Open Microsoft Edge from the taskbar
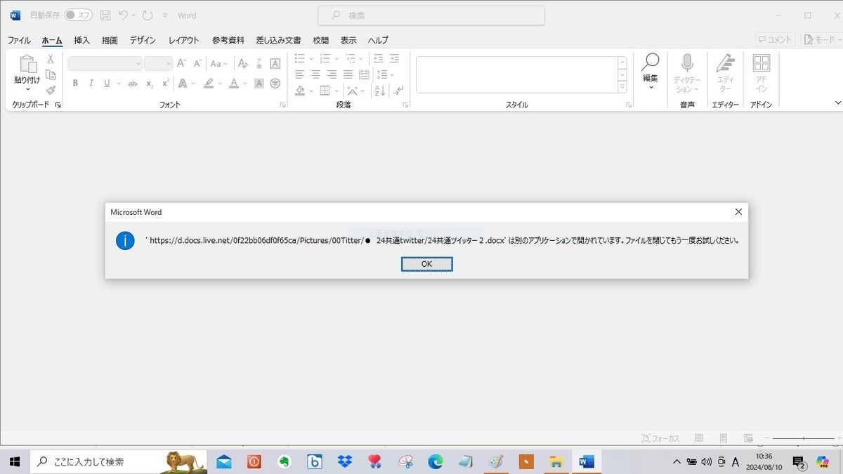 436,461
